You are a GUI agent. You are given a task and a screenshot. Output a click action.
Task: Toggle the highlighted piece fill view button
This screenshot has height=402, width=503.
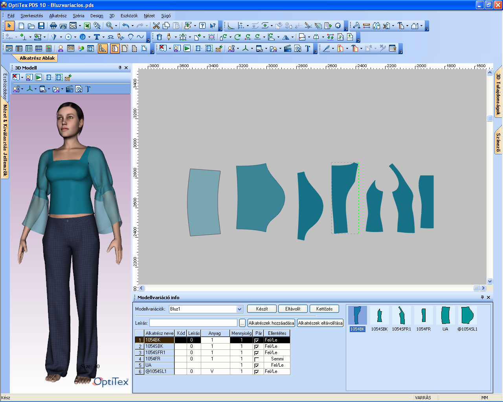[115, 49]
